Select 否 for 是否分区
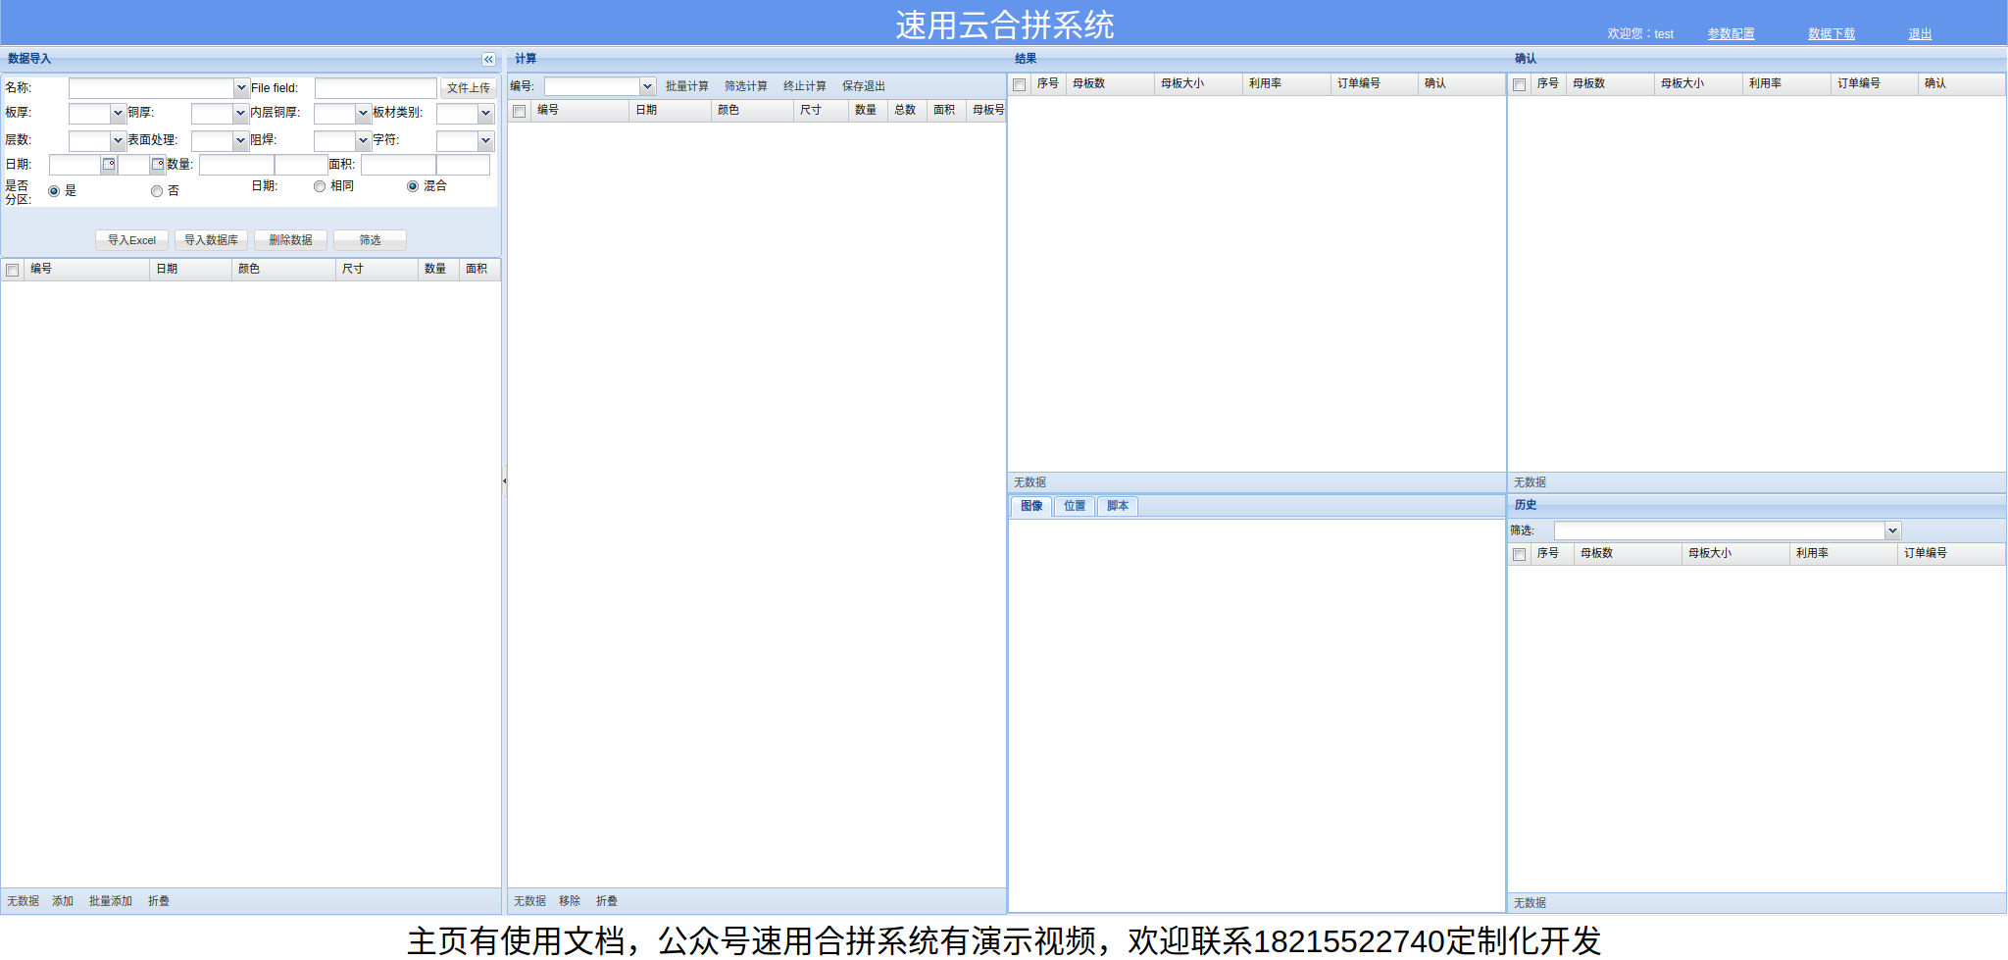The width and height of the screenshot is (2008, 960). click(x=157, y=191)
